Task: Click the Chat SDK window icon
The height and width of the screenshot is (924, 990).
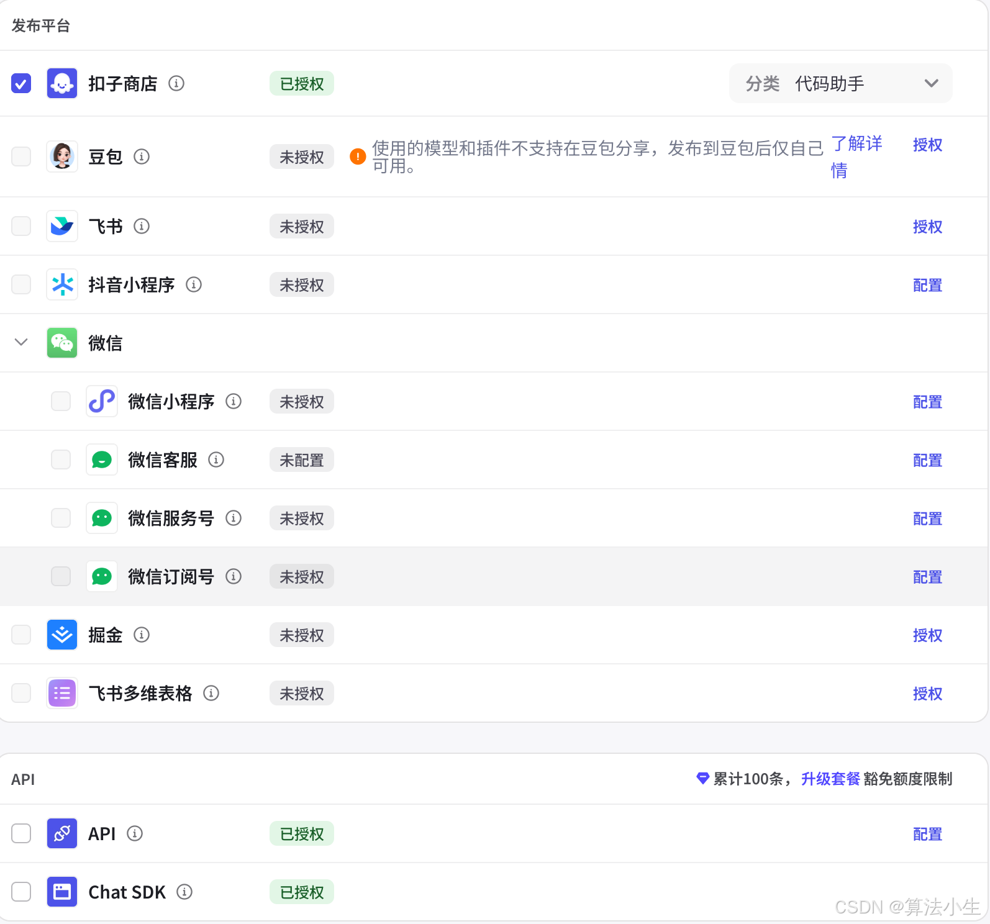Action: coord(62,892)
